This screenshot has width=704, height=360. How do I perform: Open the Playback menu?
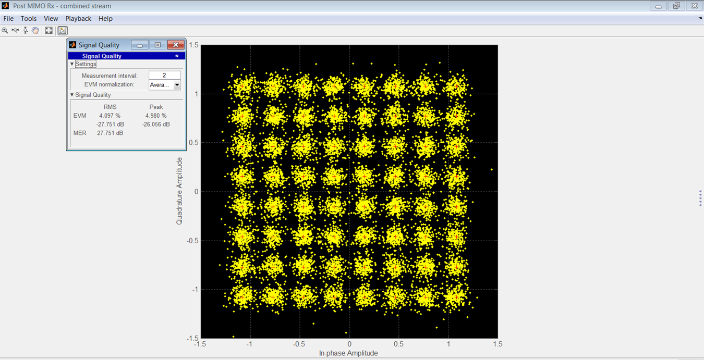coord(78,18)
